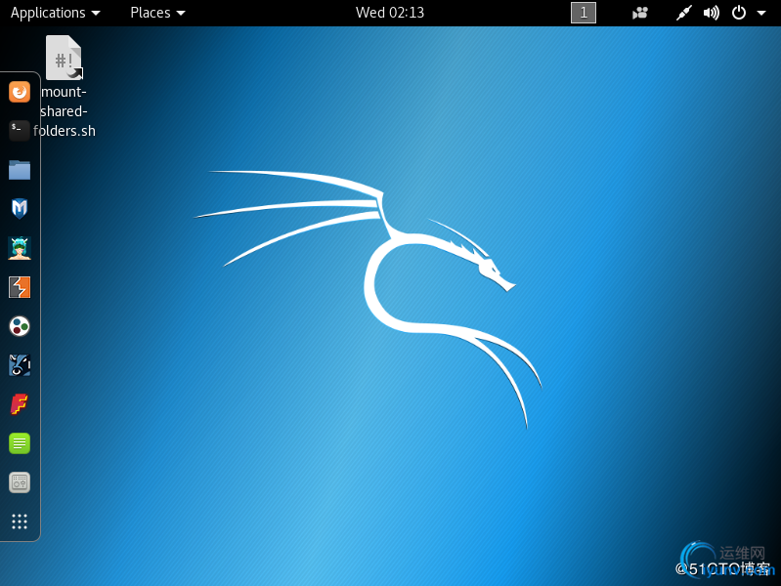
Task: Open Armitage from the dock
Action: (20, 248)
